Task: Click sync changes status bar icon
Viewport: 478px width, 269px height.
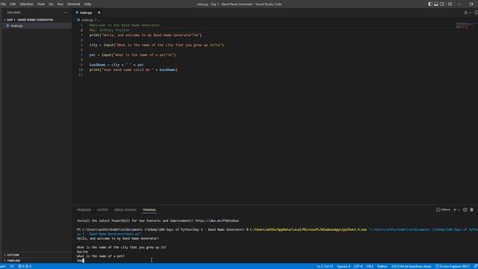Action: (x=12, y=266)
